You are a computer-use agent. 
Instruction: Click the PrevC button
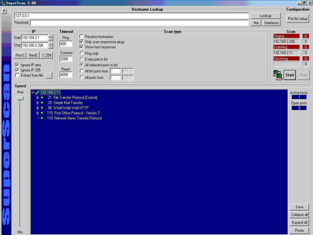pyautogui.click(x=20, y=55)
